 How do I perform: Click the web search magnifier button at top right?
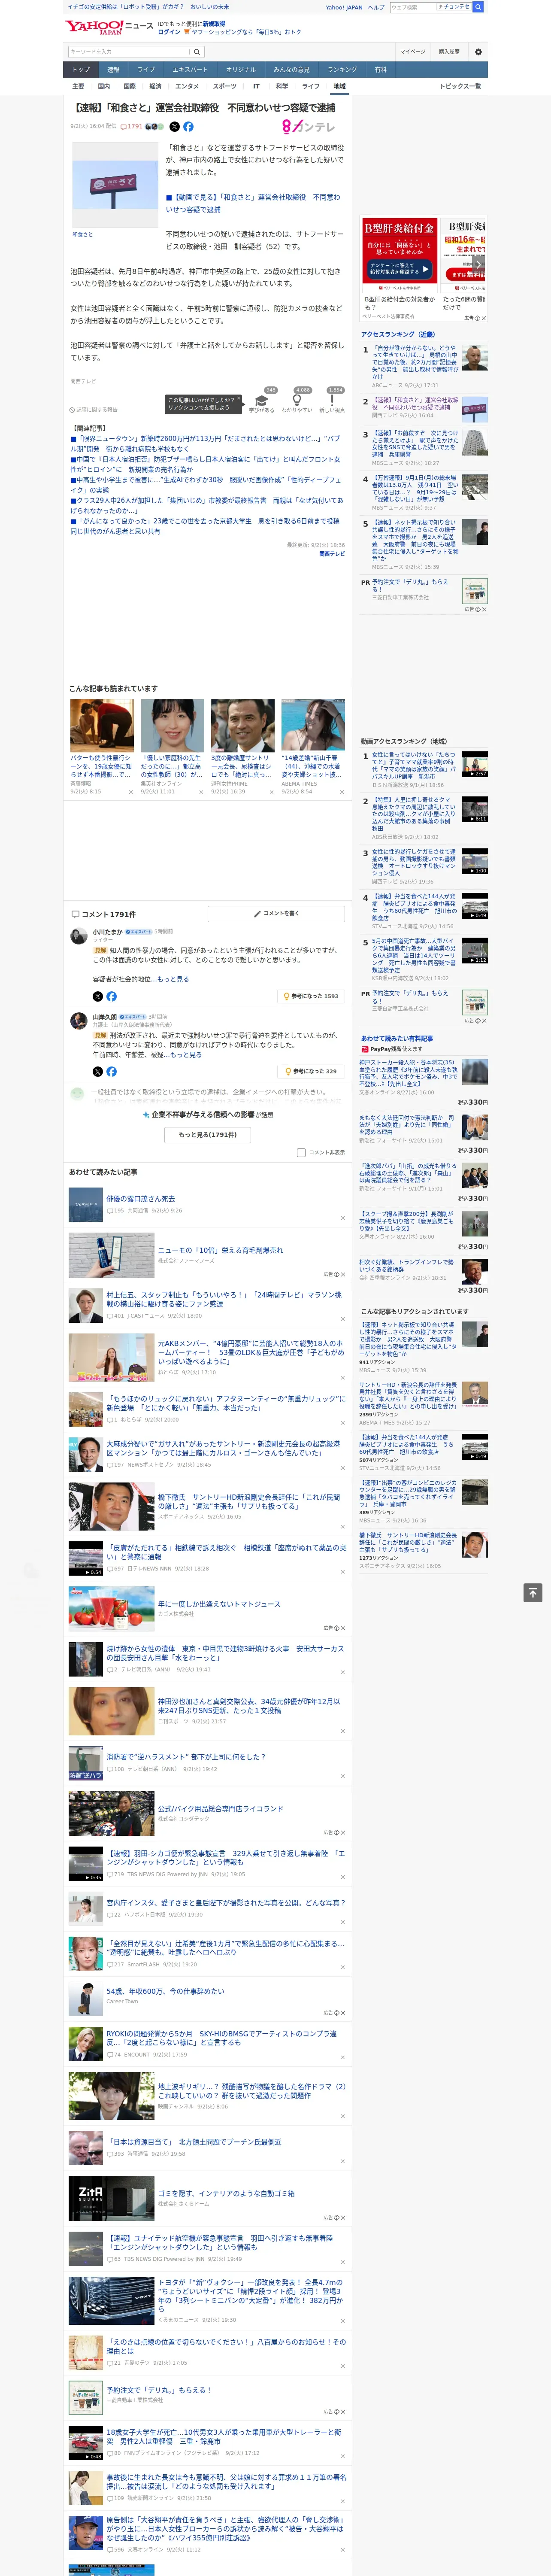pos(478,7)
